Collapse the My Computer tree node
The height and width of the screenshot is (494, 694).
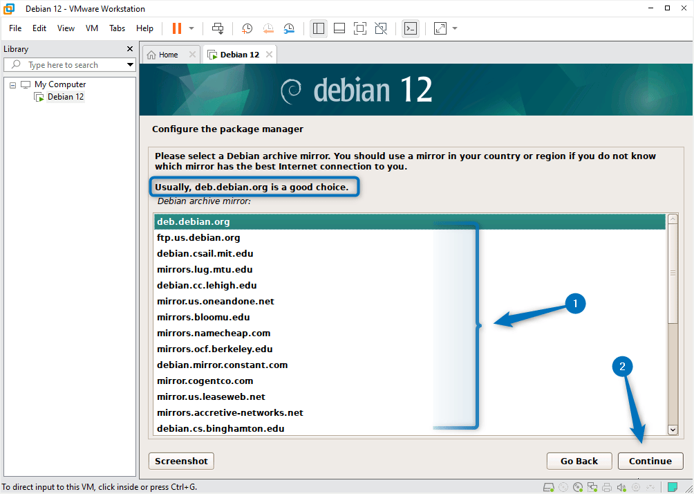tap(12, 84)
